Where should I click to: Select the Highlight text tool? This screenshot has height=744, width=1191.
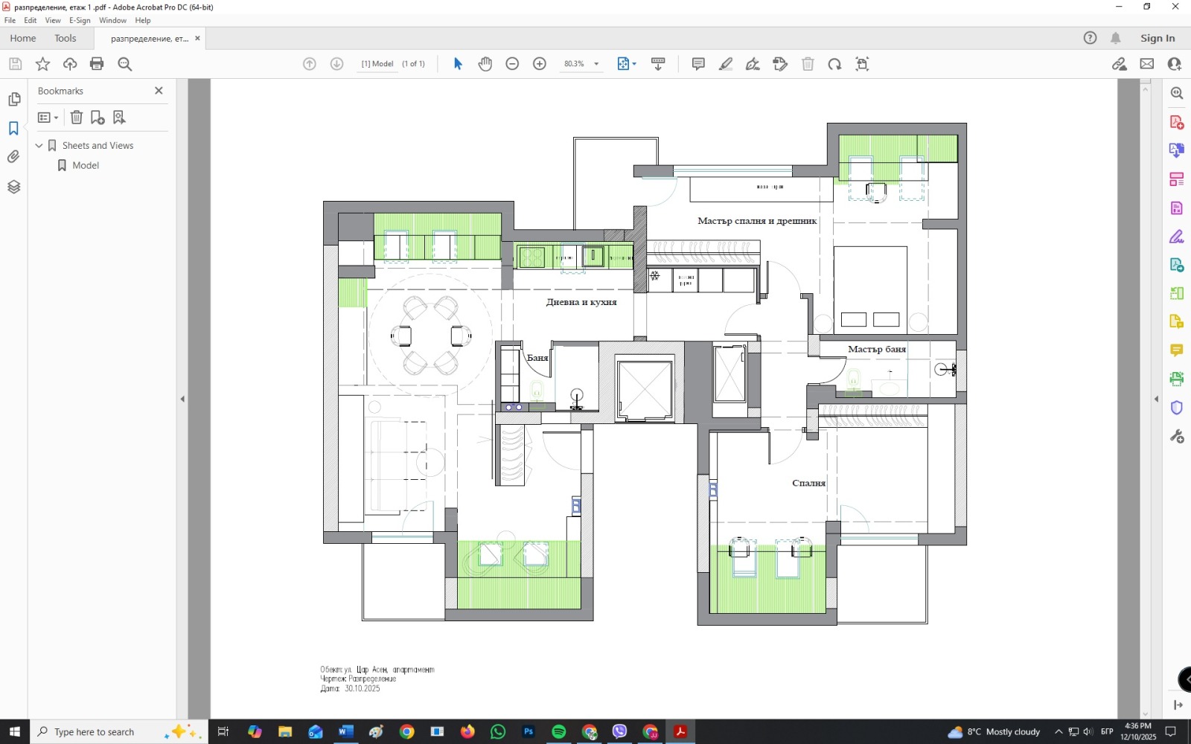pos(726,64)
